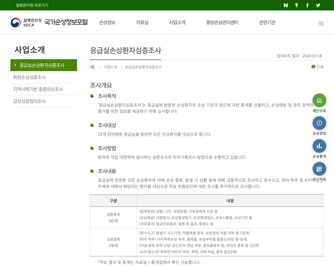This screenshot has width=334, height=267.
Task: Click the (소아·청소년) row text in table
Action: click(x=188, y=252)
